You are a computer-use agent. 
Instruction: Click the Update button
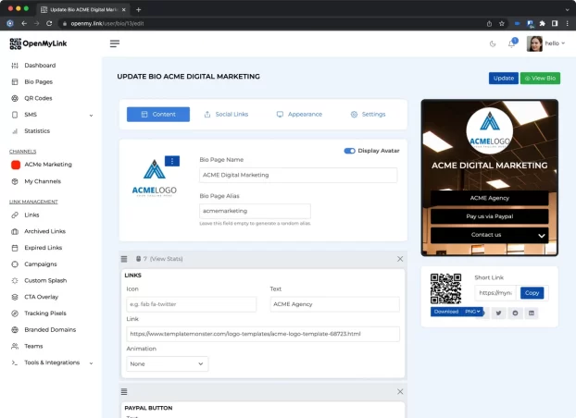pos(503,79)
